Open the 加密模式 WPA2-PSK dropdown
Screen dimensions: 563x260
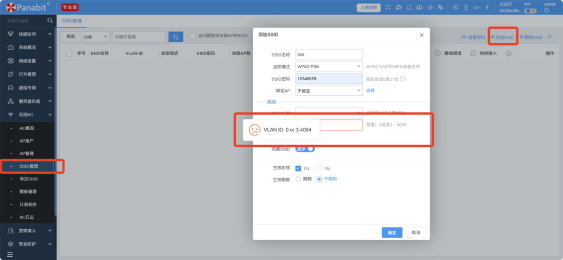(329, 67)
